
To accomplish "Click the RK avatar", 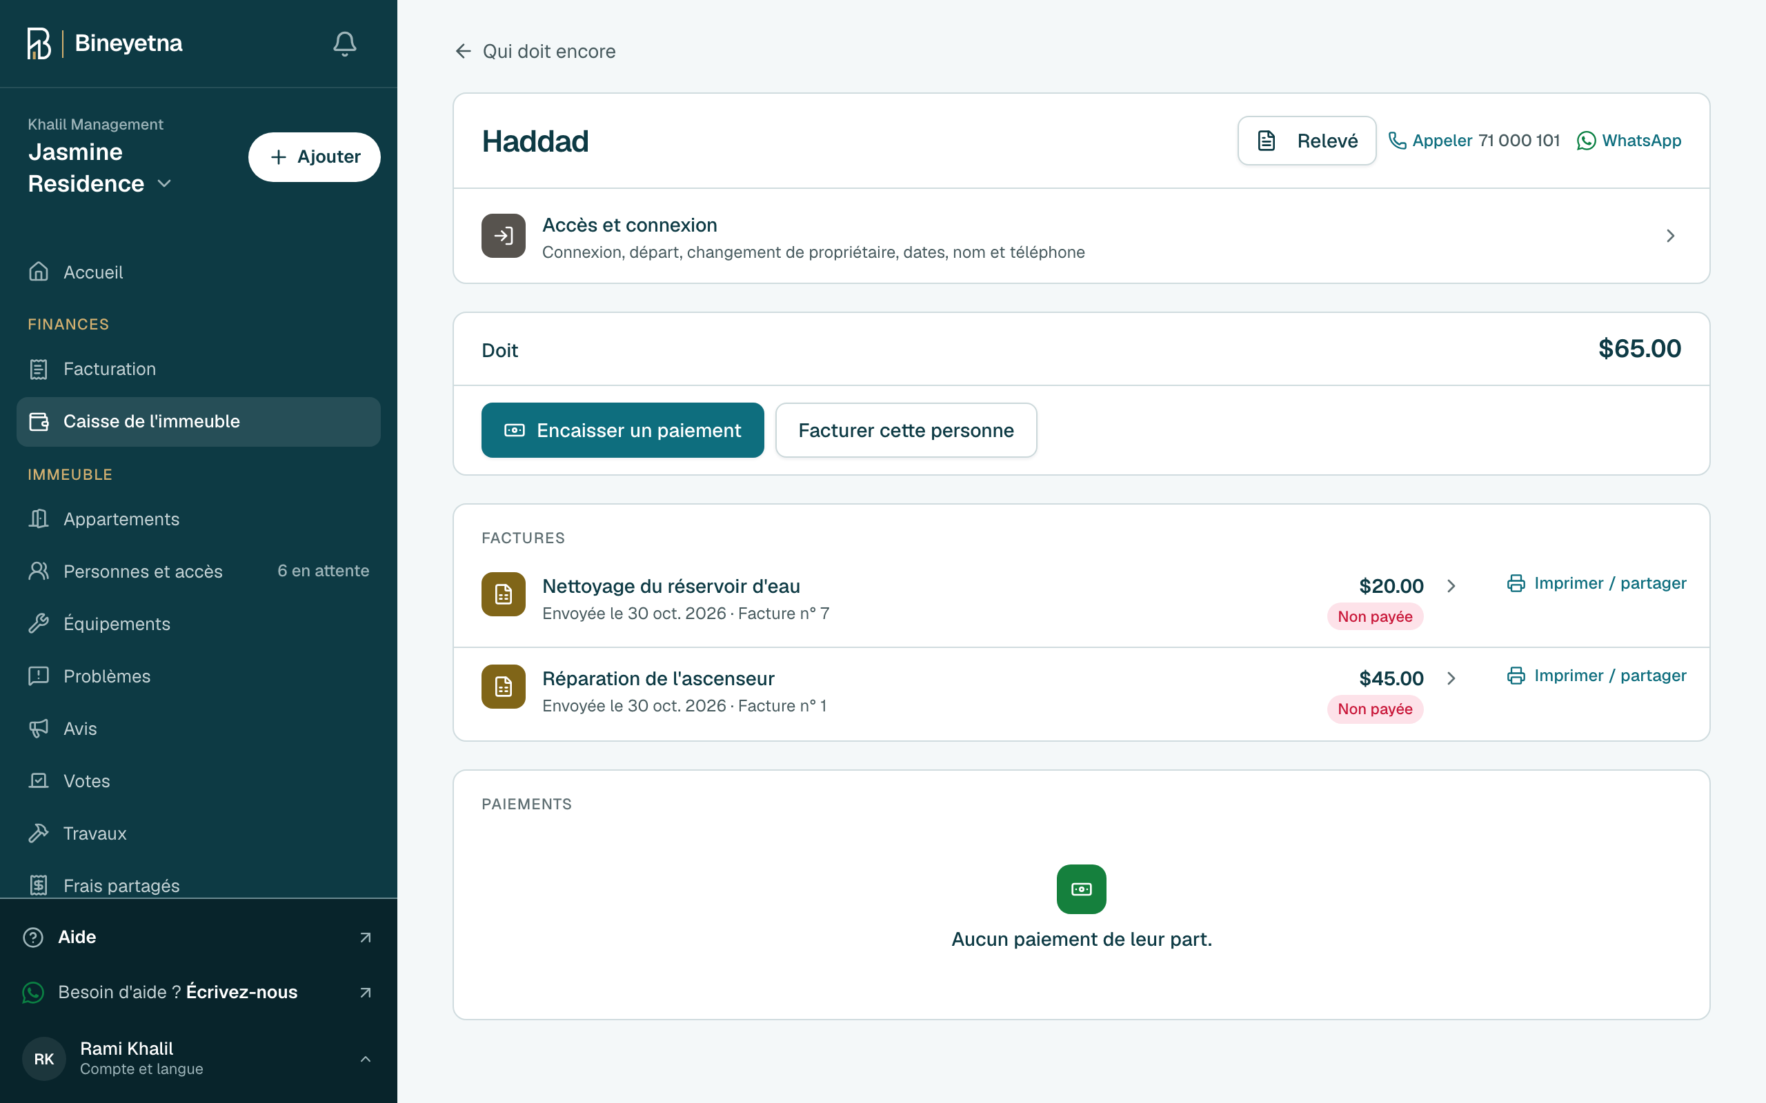I will click(x=43, y=1058).
